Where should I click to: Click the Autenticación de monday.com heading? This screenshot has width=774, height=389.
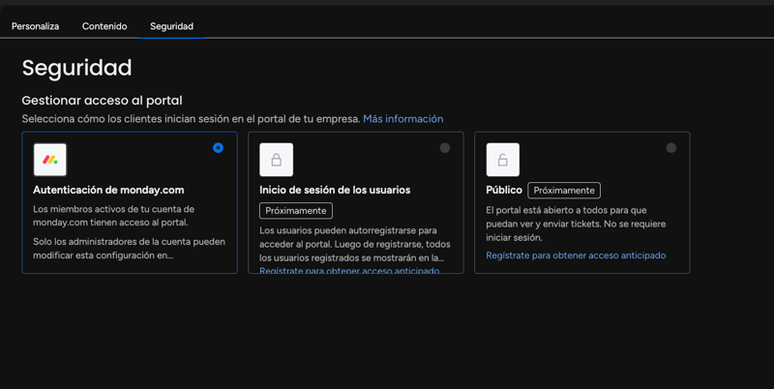coord(108,190)
